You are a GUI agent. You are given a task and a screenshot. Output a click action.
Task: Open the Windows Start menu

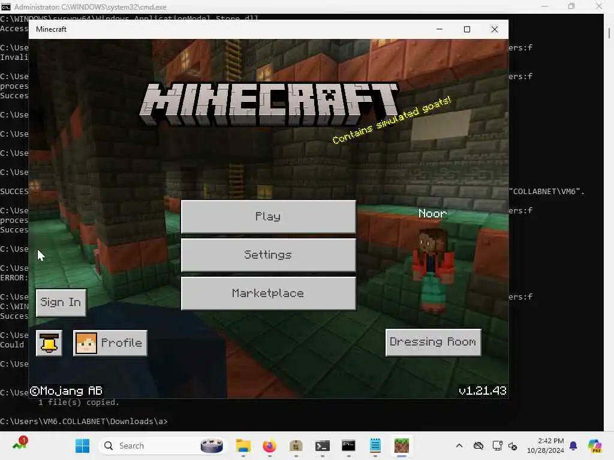(82, 446)
